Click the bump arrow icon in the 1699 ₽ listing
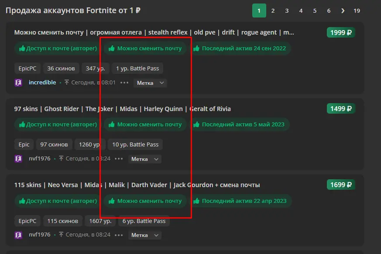This screenshot has width=381, height=254. tap(61, 234)
